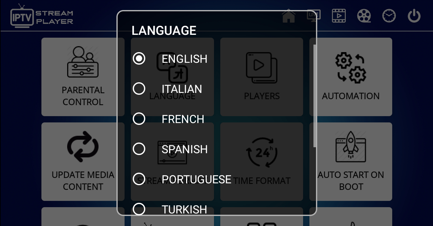The height and width of the screenshot is (226, 433).
Task: Select the Spanish radio button
Action: coord(139,149)
